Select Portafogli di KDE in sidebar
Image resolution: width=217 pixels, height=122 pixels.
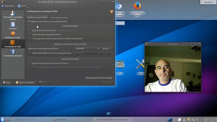click(x=13, y=44)
